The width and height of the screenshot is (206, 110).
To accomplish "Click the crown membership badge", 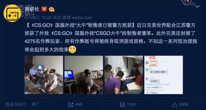I will 52,9.
